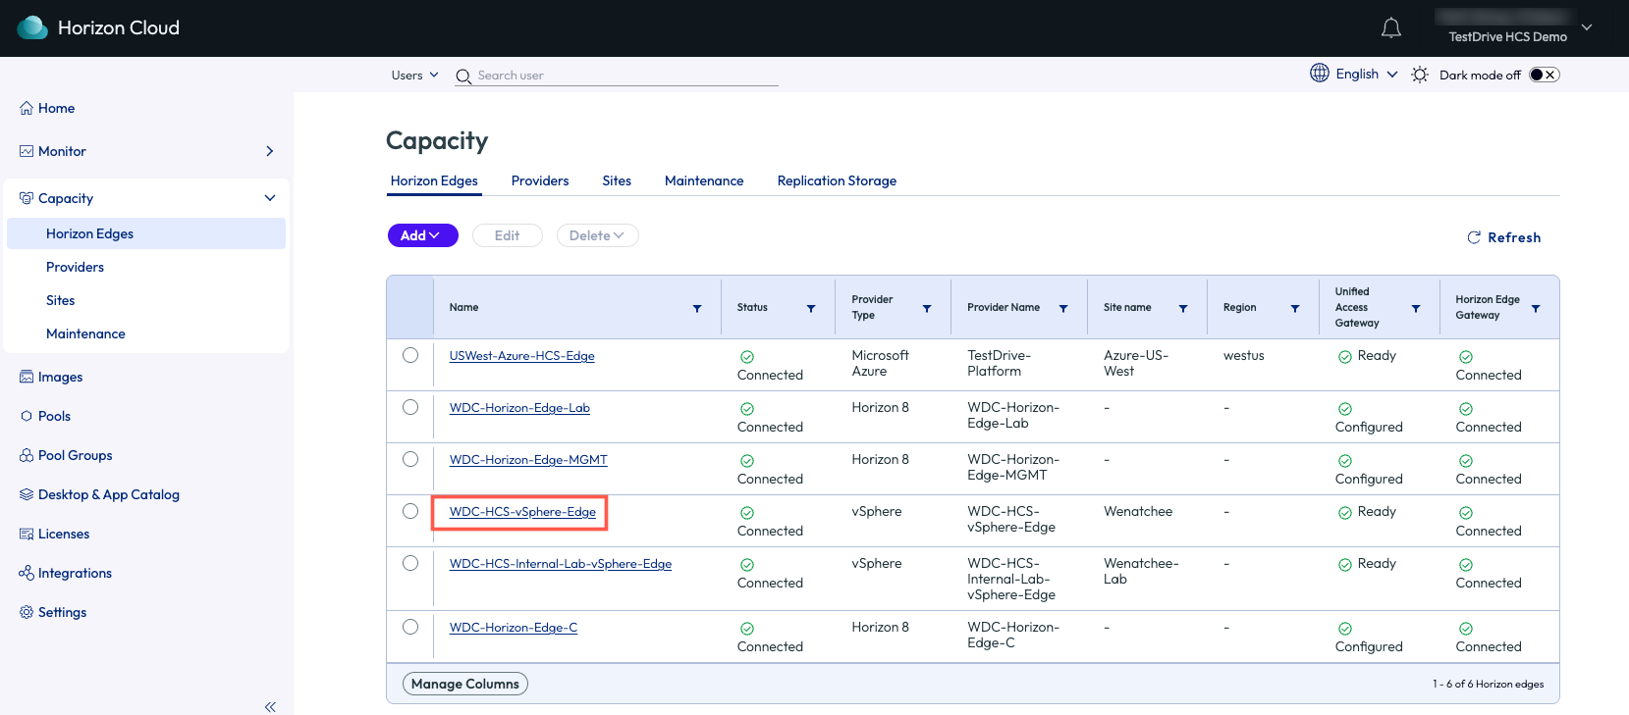
Task: Open the WDC-HCS-vSphere-Edge link
Action: click(522, 512)
